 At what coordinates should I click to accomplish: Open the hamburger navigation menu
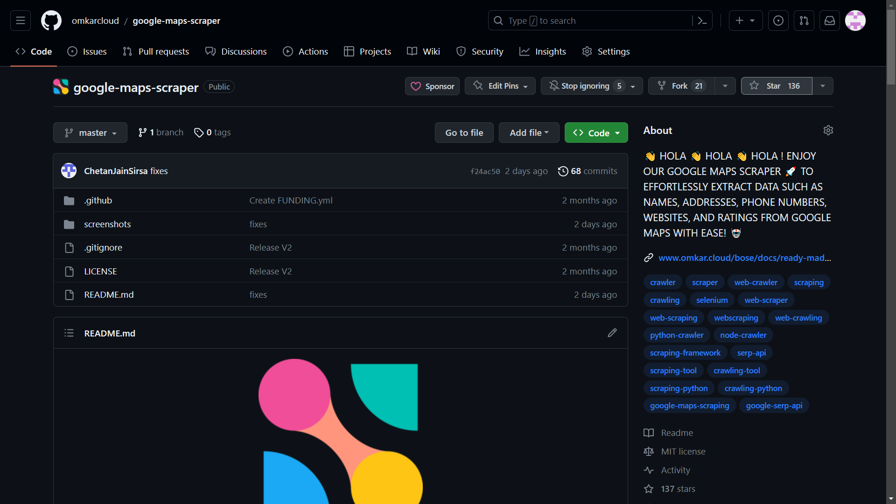tap(21, 21)
